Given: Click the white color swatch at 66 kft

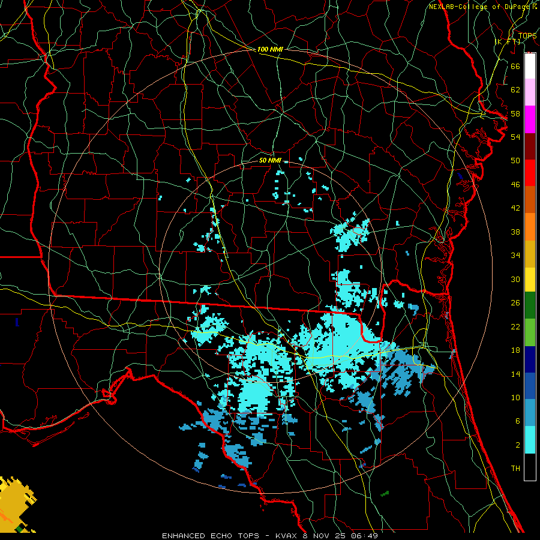Looking at the screenshot, I should 530,66.
